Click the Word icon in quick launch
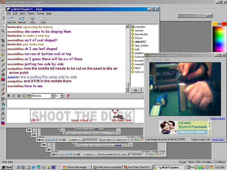 [54, 168]
